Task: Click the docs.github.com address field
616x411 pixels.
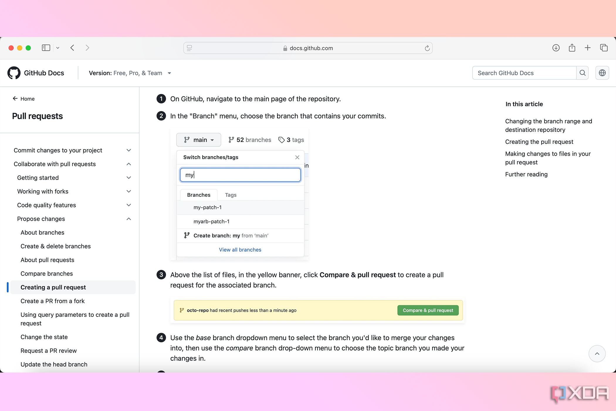Action: click(308, 48)
